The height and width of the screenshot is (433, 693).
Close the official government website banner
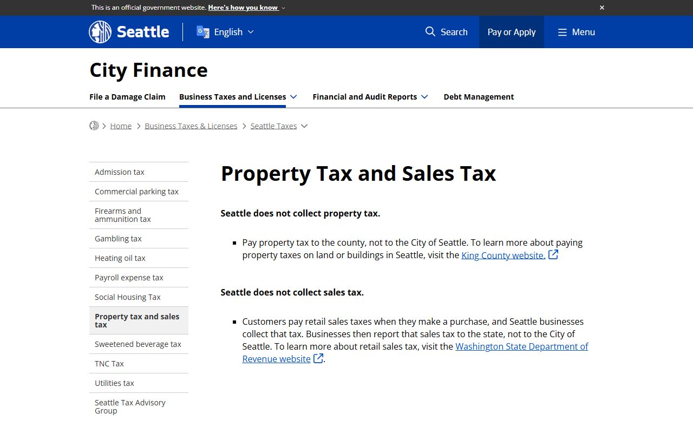(x=602, y=8)
